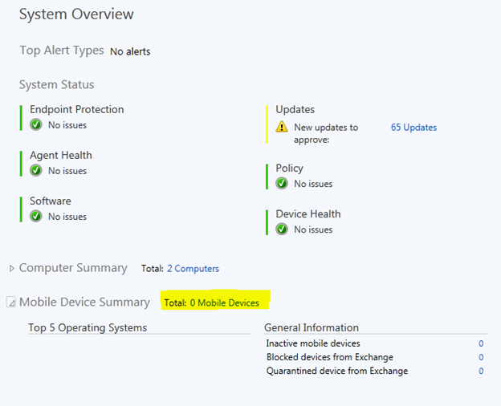Open the 65 Updates link
The width and height of the screenshot is (501, 406).
click(413, 128)
